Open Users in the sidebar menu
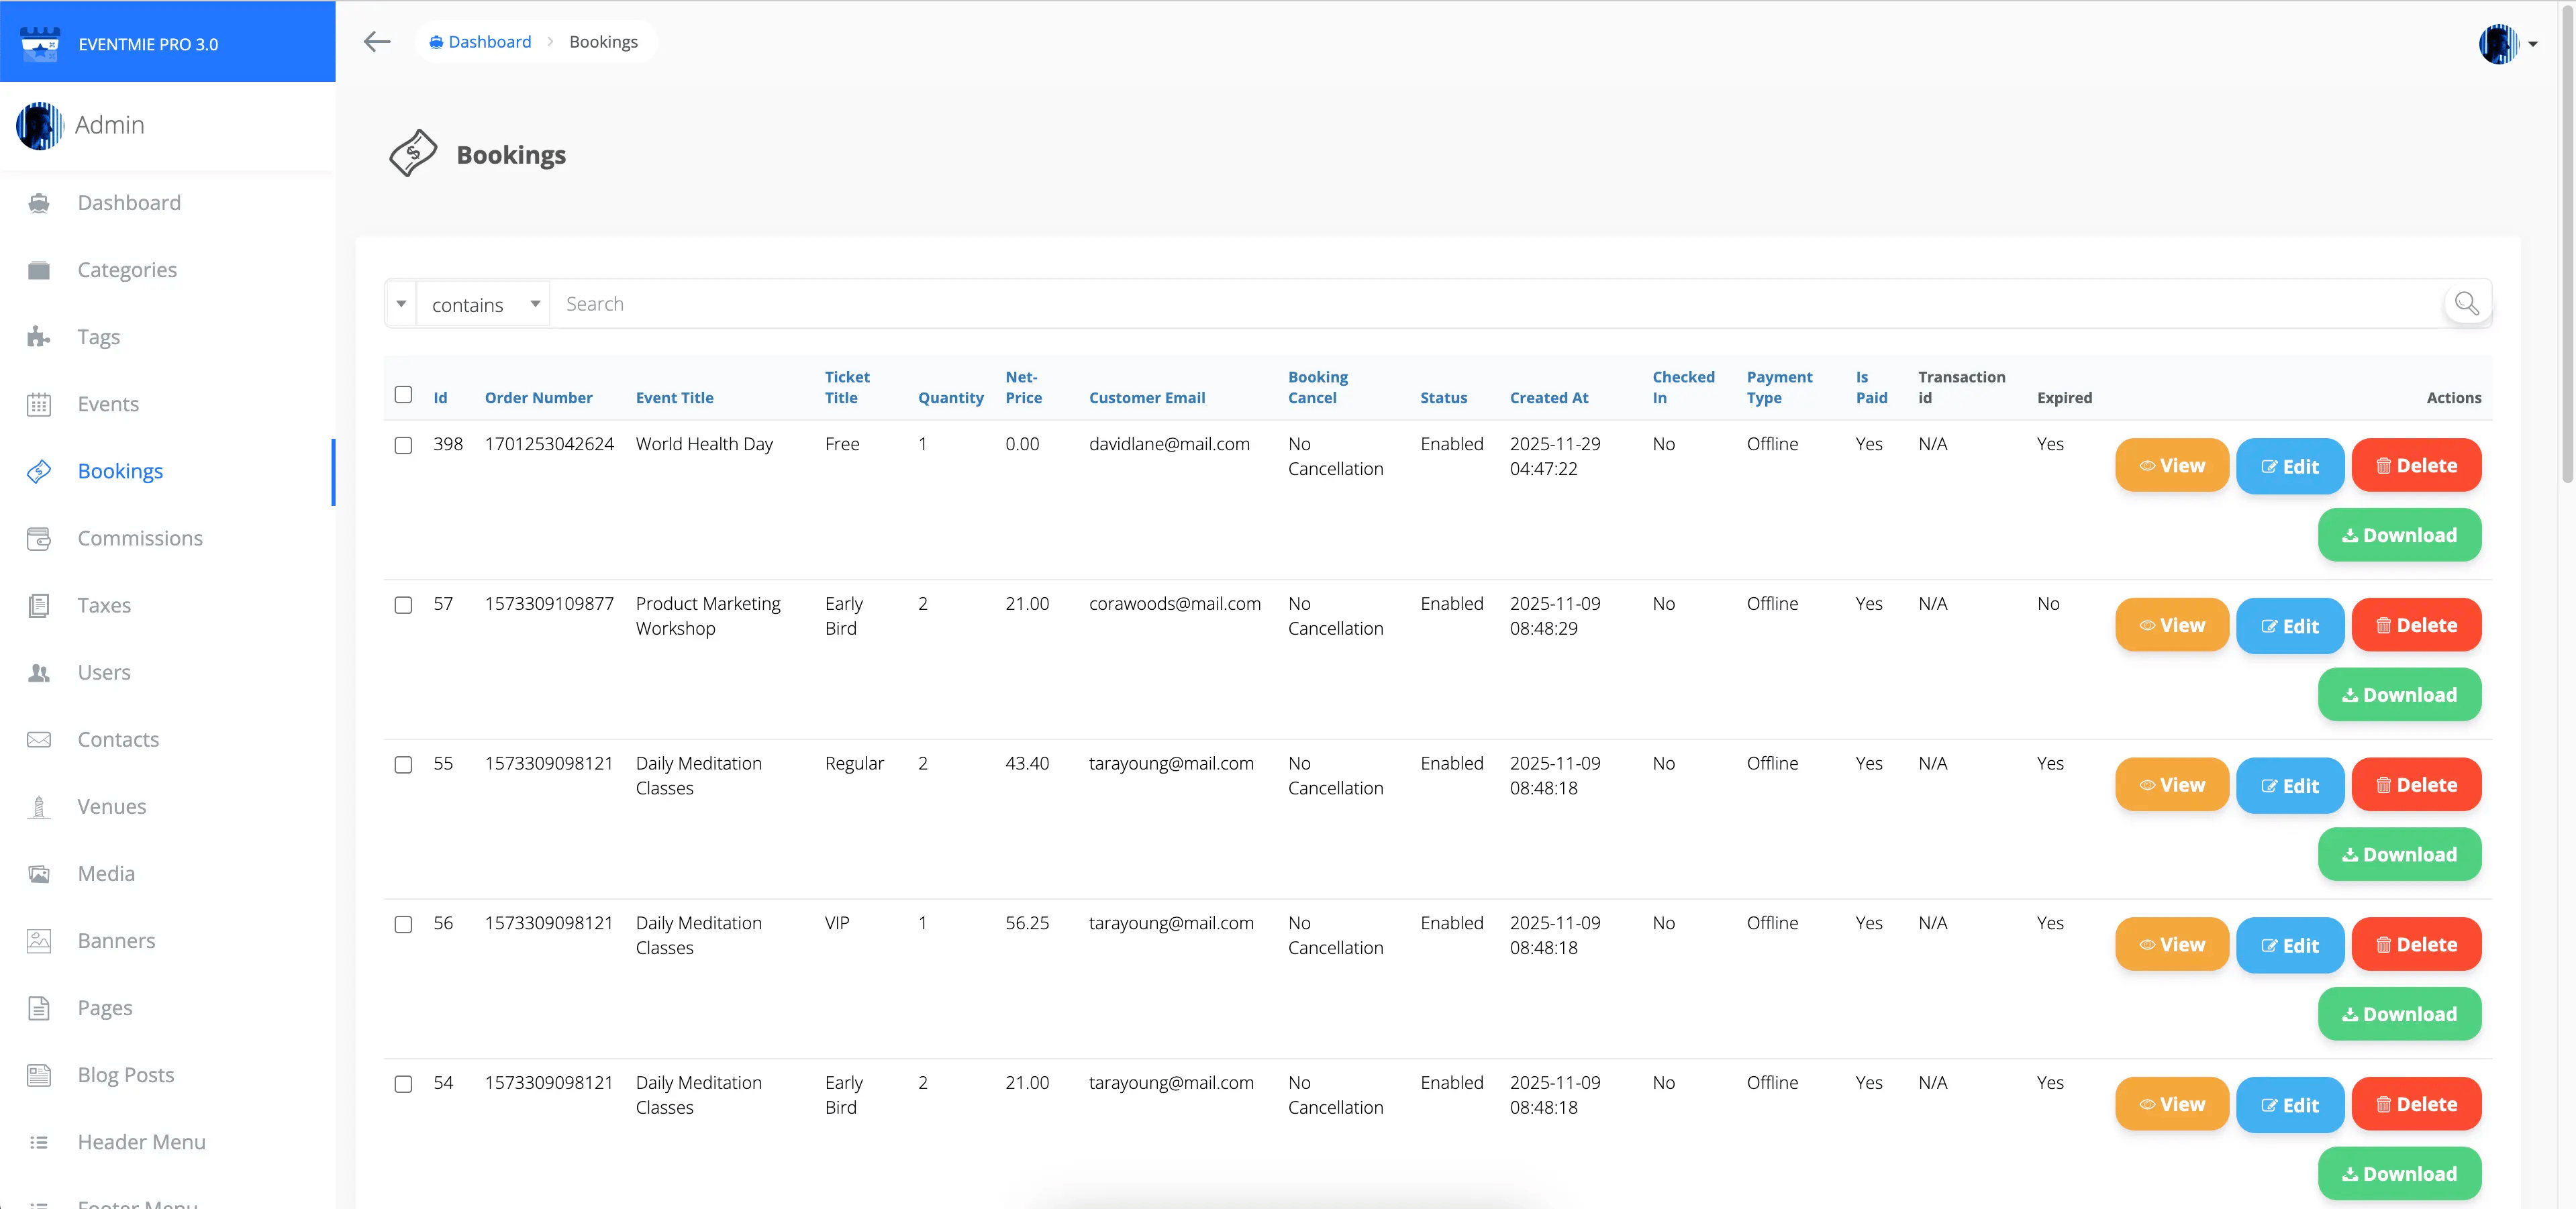 104,672
